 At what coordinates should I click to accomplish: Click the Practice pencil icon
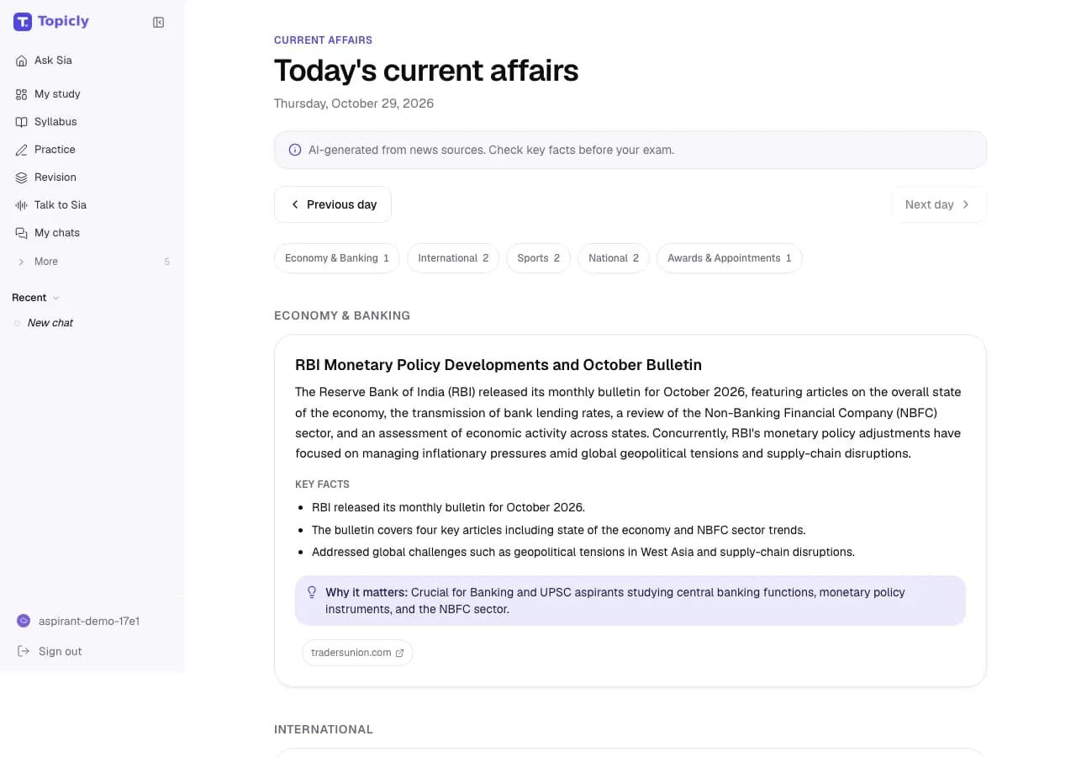point(22,150)
